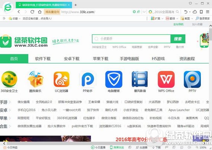Click the back navigation arrow
Screen dimensions: 212x150
tap(19, 12)
